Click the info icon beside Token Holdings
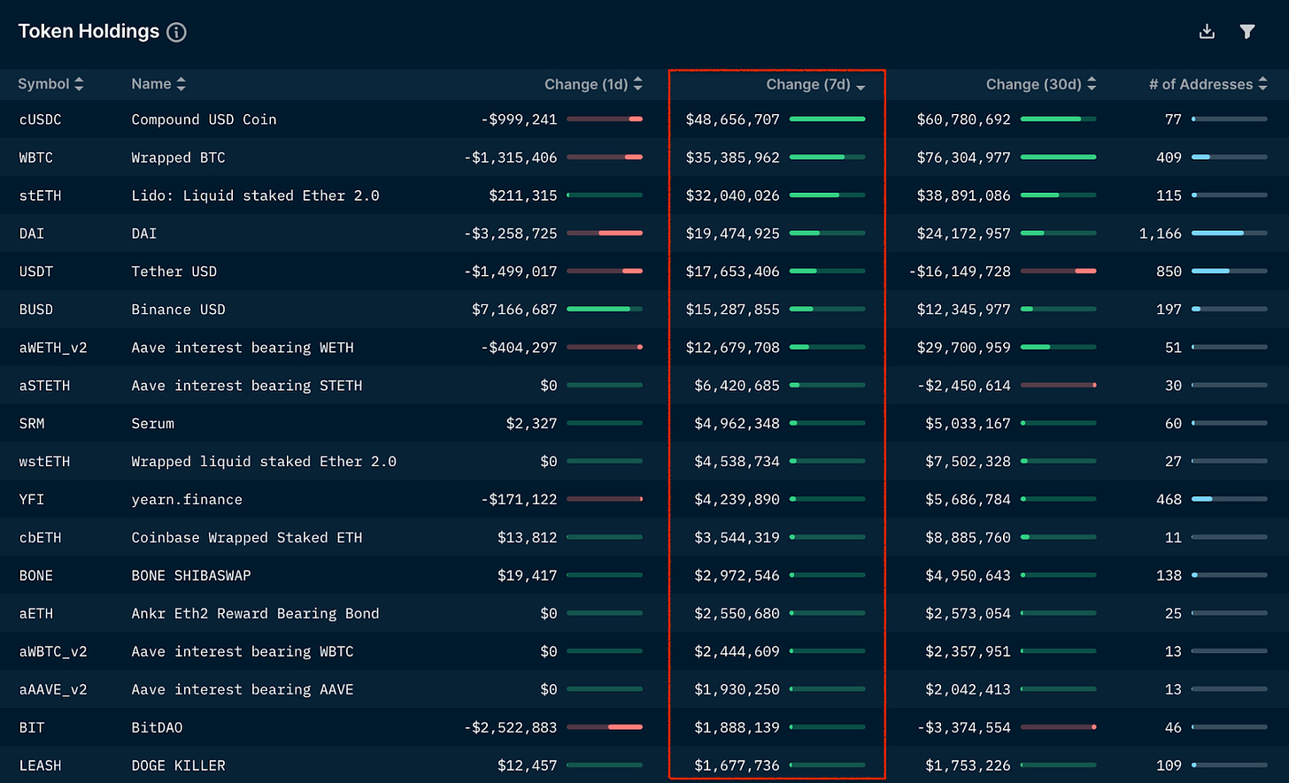 coord(177,33)
